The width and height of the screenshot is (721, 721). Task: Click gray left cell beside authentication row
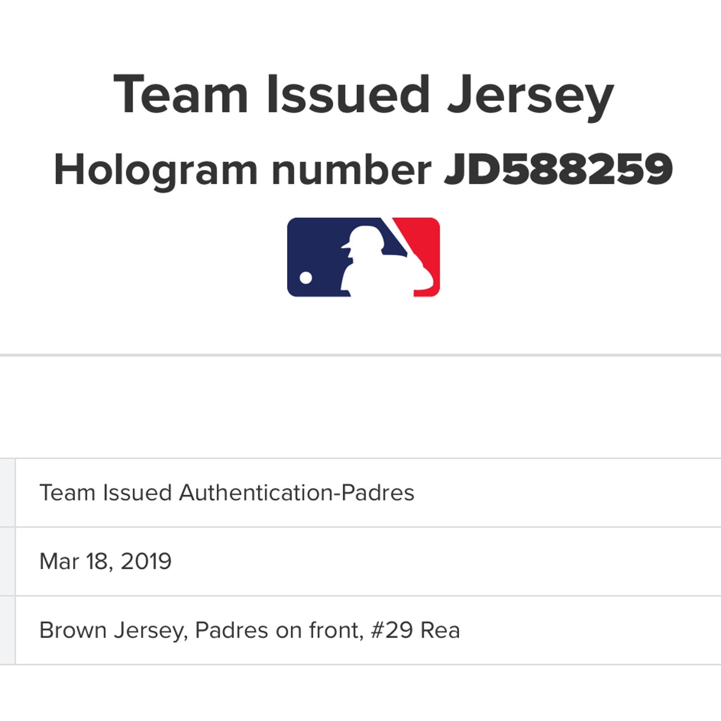tap(7, 493)
